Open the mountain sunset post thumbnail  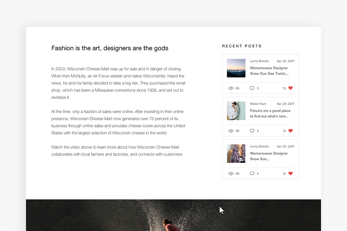point(236,68)
